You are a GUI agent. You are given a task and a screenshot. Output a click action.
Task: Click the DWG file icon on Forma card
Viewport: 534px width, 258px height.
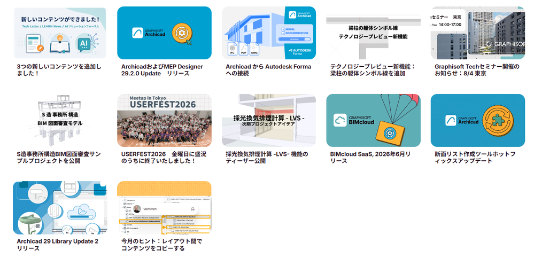254,49
